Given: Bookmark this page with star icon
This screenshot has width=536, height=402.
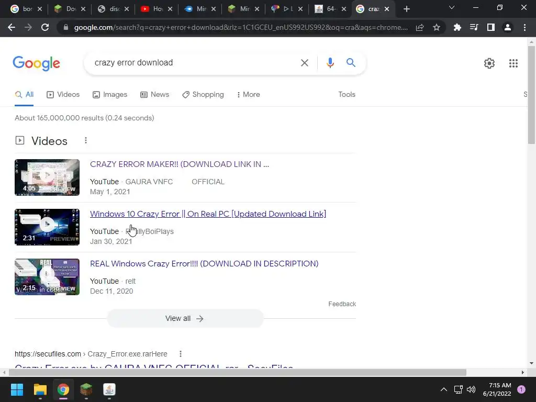Looking at the screenshot, I should [x=437, y=27].
